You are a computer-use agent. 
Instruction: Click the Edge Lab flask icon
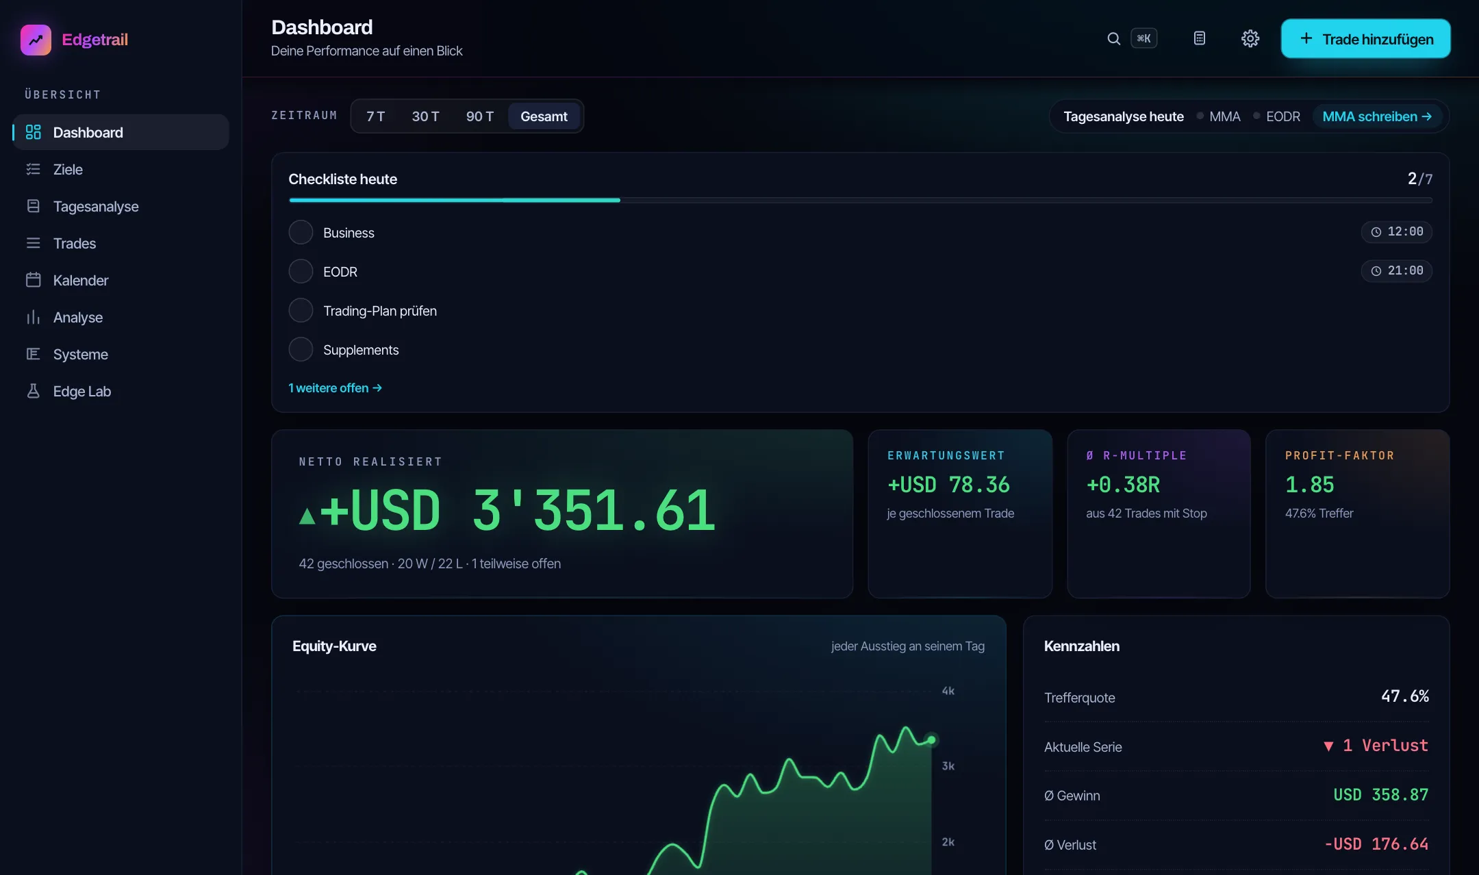[33, 391]
